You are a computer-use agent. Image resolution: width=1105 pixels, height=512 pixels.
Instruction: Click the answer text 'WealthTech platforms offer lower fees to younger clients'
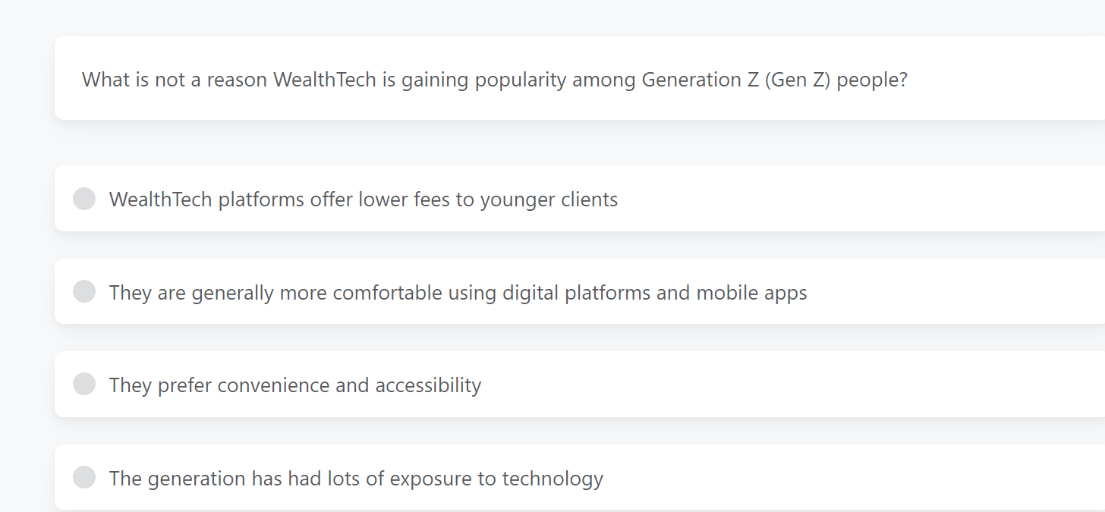(x=363, y=198)
